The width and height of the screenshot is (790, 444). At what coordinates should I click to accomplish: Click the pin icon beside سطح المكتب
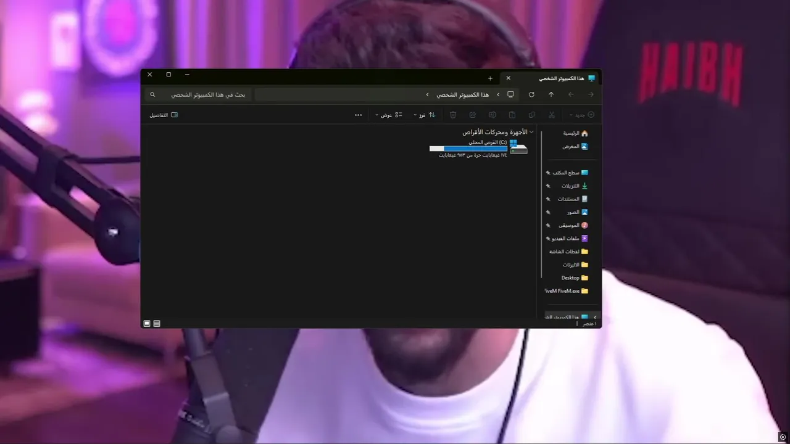point(548,173)
